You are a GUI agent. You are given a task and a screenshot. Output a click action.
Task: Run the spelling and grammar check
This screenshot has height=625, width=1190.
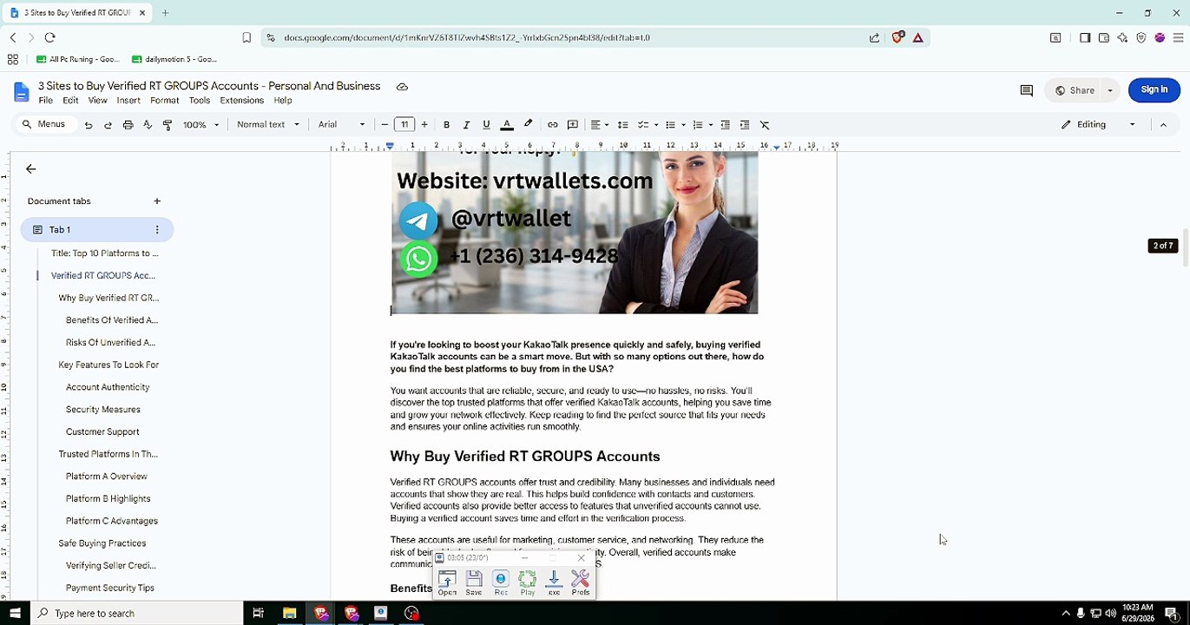pos(148,125)
